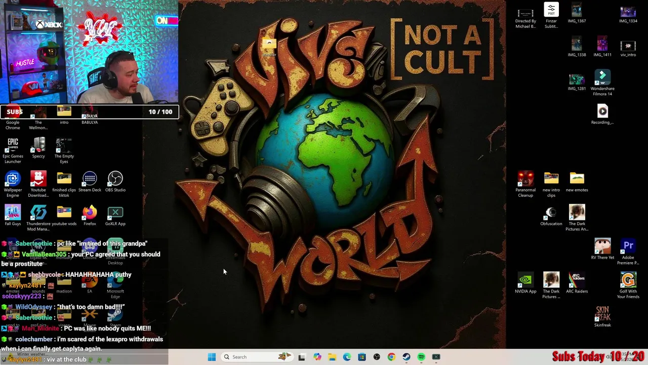648x365 pixels.
Task: Select IMG_1411 on the desktop
Action: pos(602,47)
